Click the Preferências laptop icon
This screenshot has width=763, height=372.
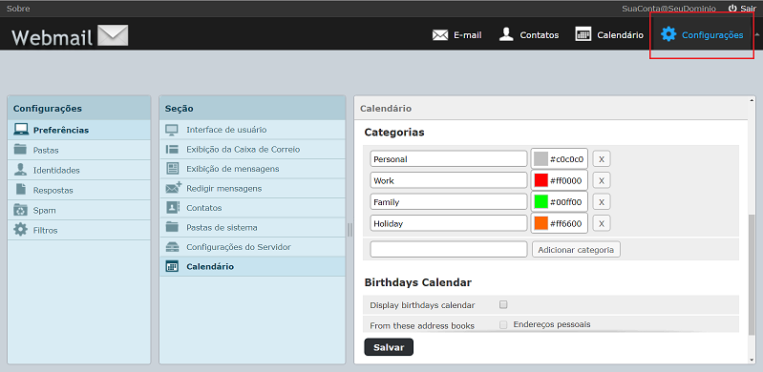click(x=21, y=130)
